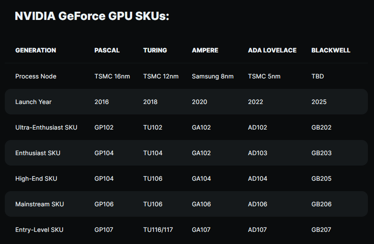
Task: Click the PASCAL column header
Action: pyautogui.click(x=107, y=50)
